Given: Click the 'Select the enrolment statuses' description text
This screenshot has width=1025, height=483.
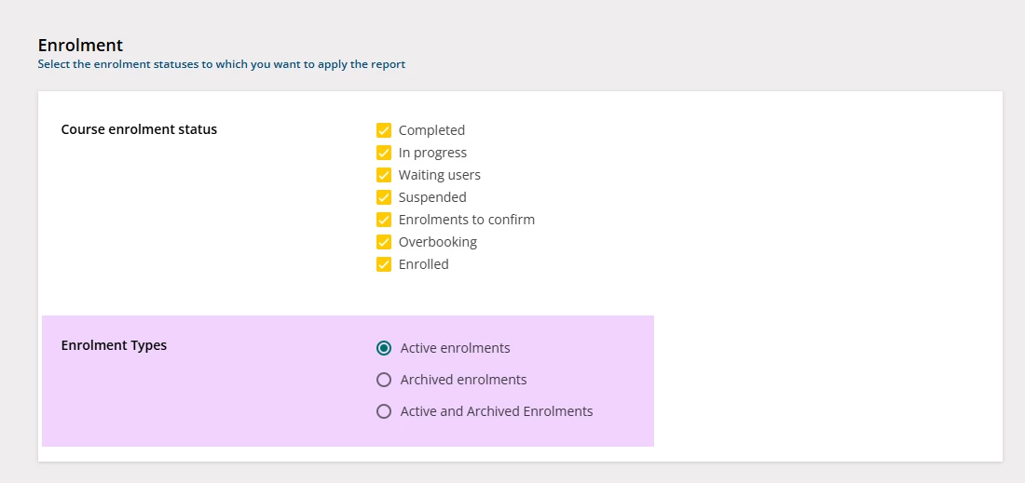Looking at the screenshot, I should 221,65.
